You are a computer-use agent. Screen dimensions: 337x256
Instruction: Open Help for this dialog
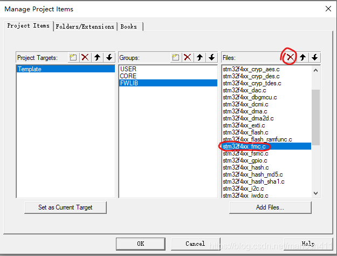tap(308, 244)
